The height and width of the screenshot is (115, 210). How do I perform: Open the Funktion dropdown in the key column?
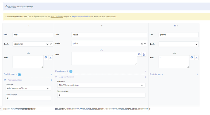click(x=28, y=88)
